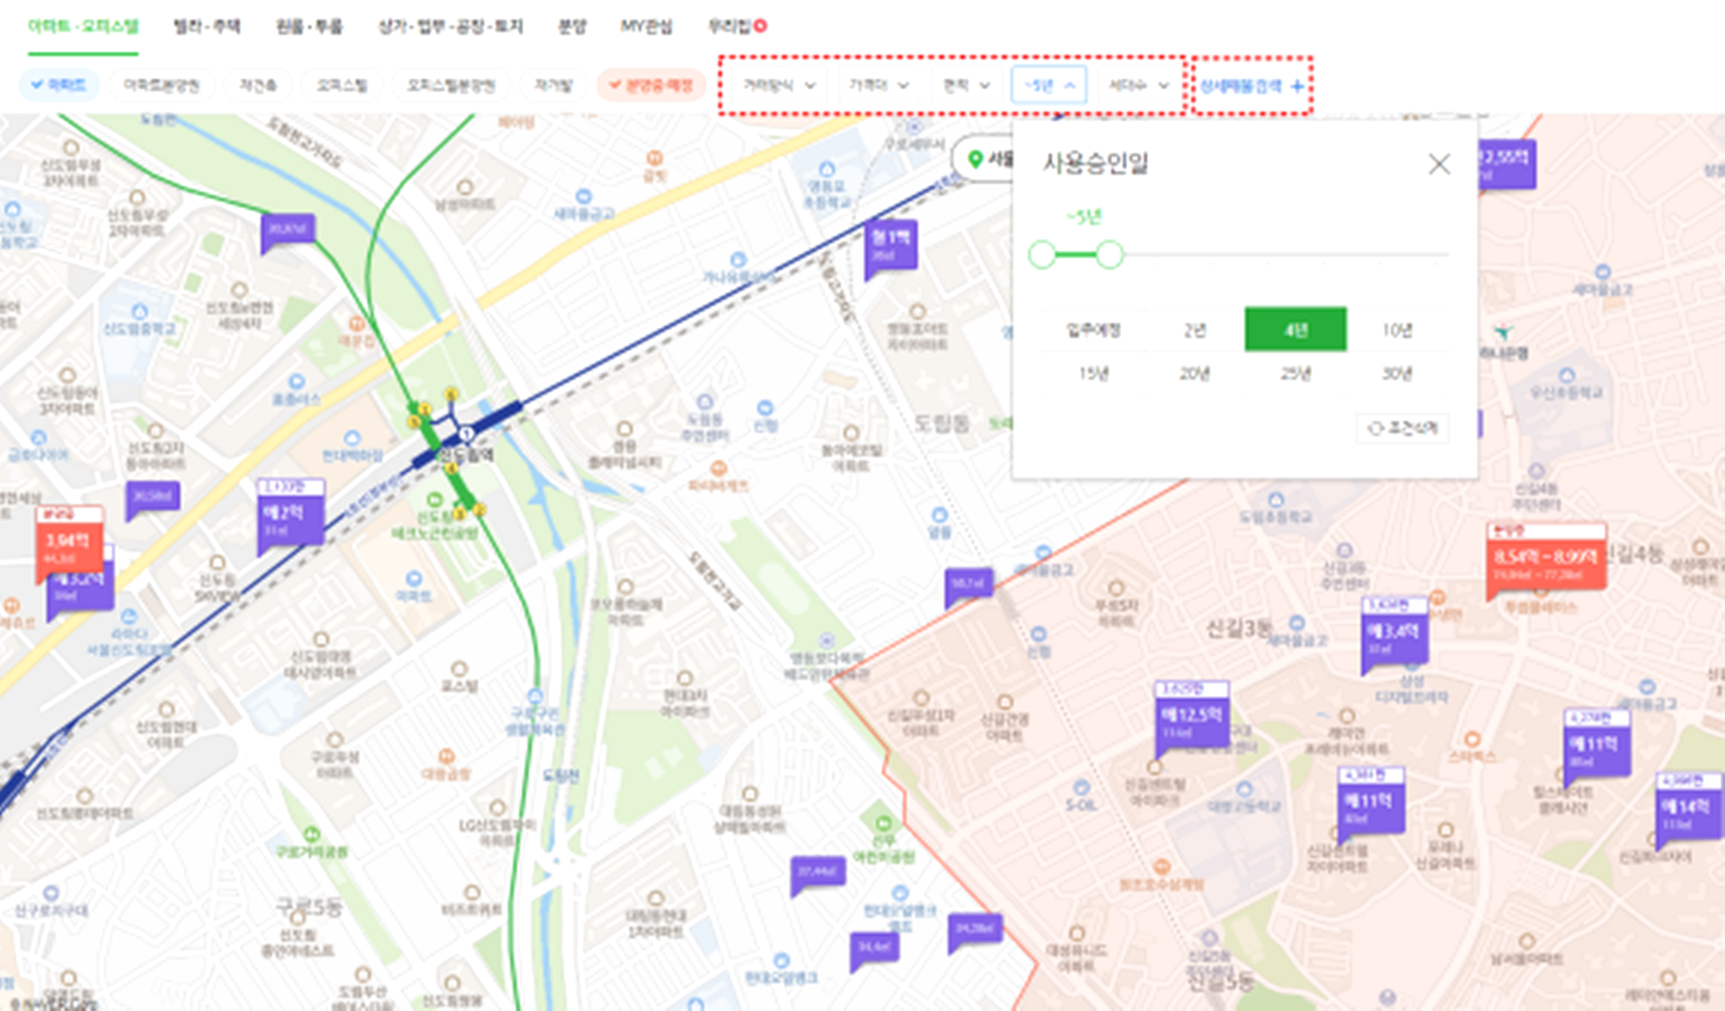
Task: Open the 거래방식 dropdown
Action: point(779,85)
